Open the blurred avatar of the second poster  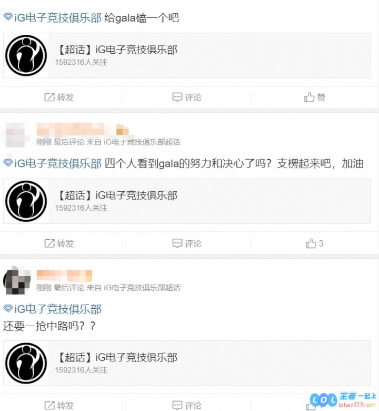coord(15,135)
